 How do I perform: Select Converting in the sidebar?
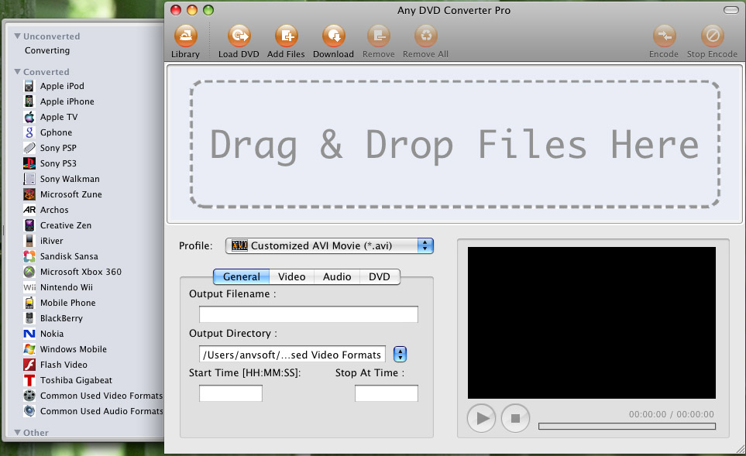pyautogui.click(x=47, y=50)
